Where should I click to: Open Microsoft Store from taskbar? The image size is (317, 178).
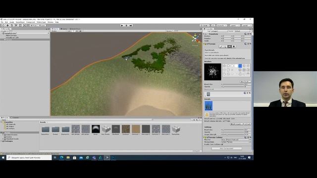pyautogui.click(x=75, y=158)
